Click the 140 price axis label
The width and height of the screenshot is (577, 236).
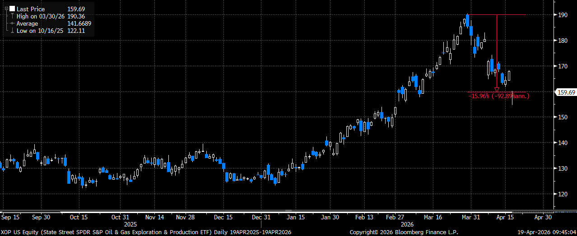pos(563,143)
